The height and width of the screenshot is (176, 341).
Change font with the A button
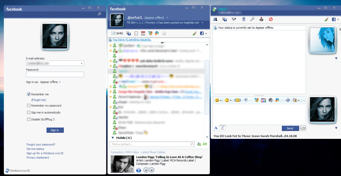point(216,128)
